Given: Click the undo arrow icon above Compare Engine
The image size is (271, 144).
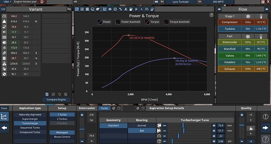Looking at the screenshot, I should [x=59, y=94].
